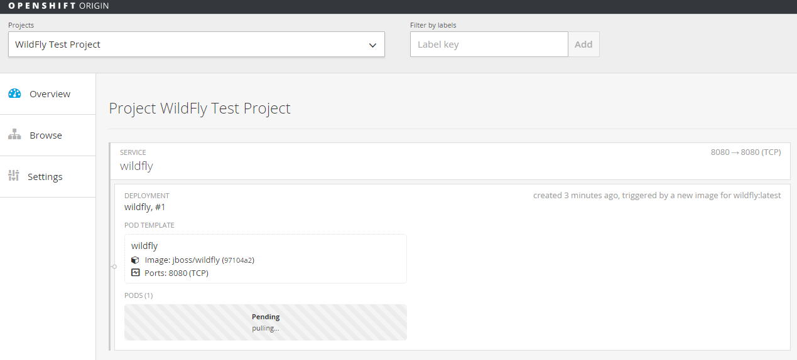Click the image cube icon
The width and height of the screenshot is (797, 360).
[135, 260]
